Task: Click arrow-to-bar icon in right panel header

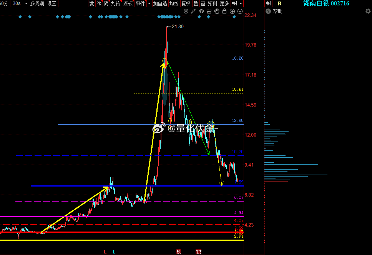Action: [268, 3]
